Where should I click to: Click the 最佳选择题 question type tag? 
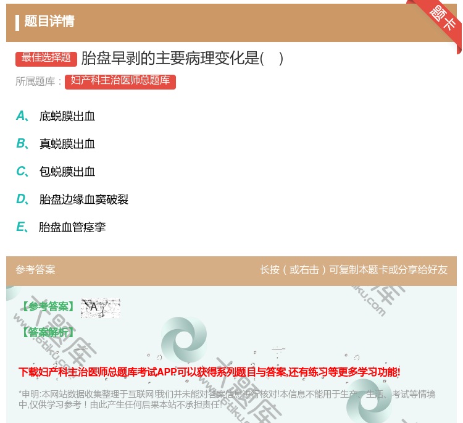click(46, 58)
